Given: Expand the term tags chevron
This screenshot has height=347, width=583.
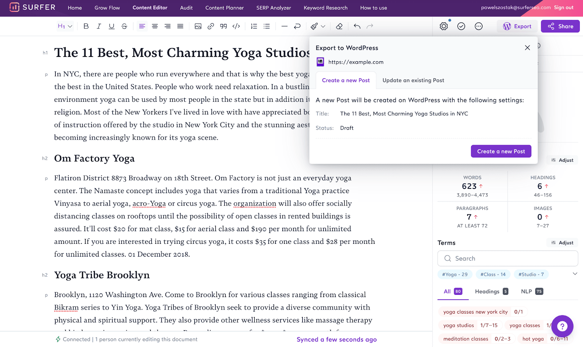Looking at the screenshot, I should 575,274.
